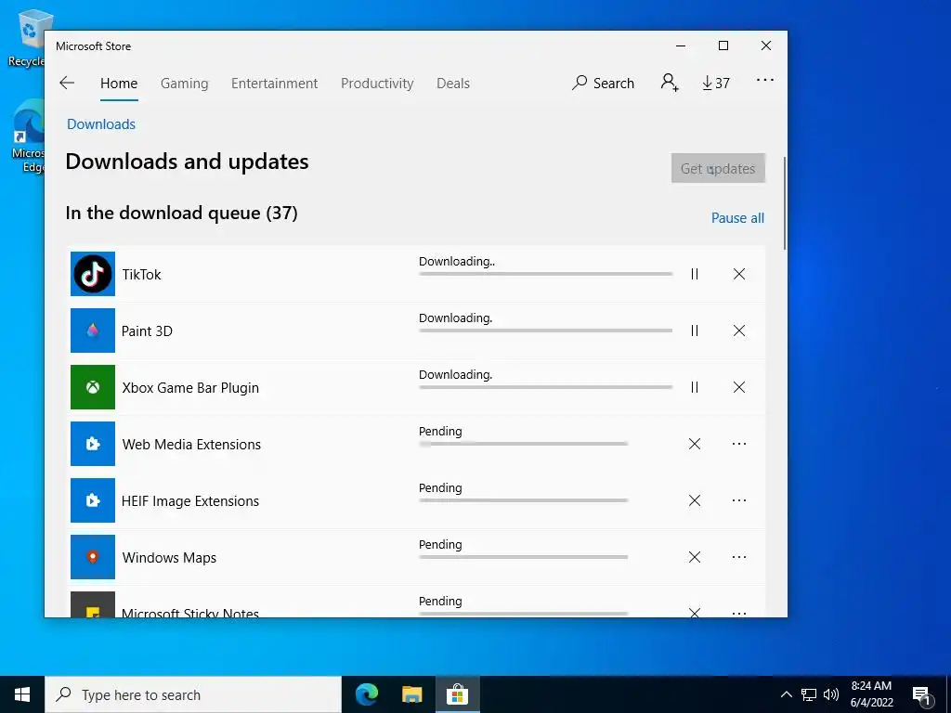Click the HEIF Image Extensions icon
The width and height of the screenshot is (951, 713).
(93, 500)
